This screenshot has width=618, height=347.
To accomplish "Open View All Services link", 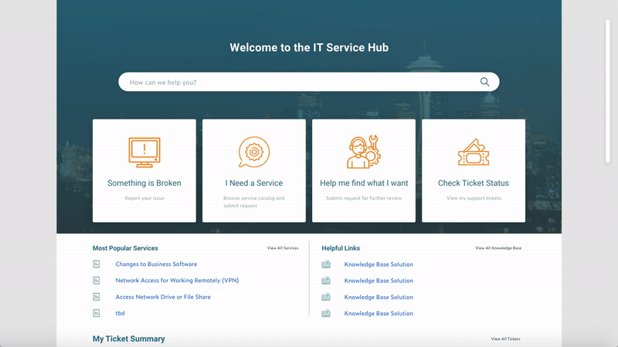I will (x=283, y=248).
